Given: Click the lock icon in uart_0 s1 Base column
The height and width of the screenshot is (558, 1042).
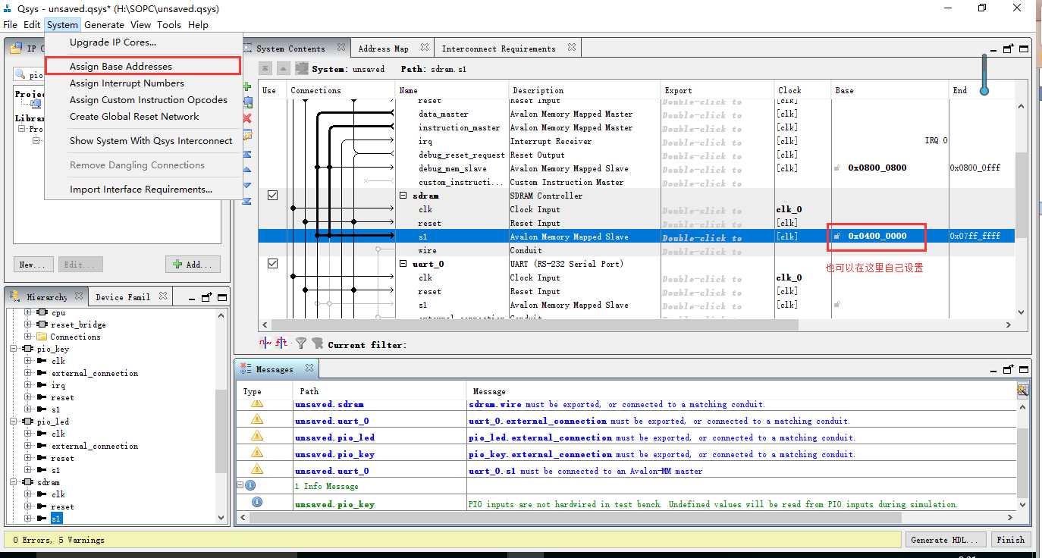Looking at the screenshot, I should [837, 305].
